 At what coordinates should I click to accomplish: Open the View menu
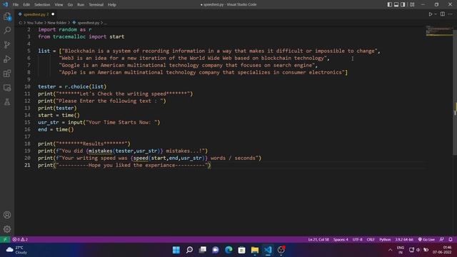point(59,5)
